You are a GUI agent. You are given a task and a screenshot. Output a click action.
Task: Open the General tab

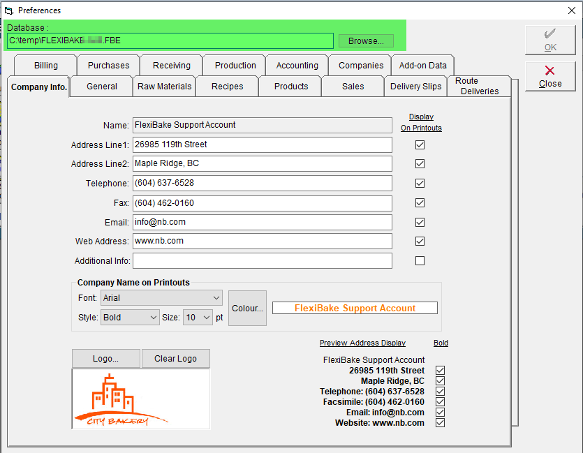click(101, 87)
